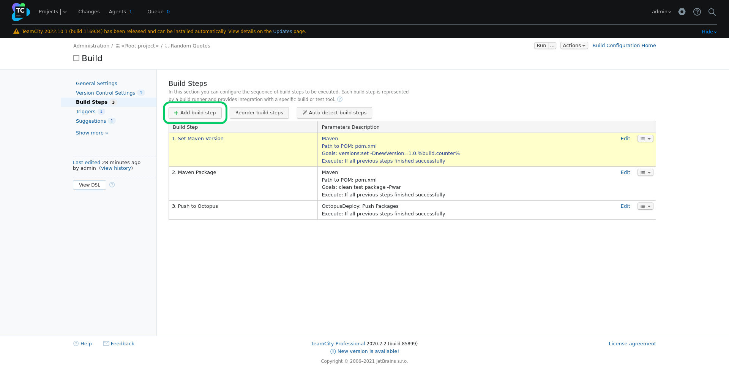Click Add build step button

coord(195,113)
